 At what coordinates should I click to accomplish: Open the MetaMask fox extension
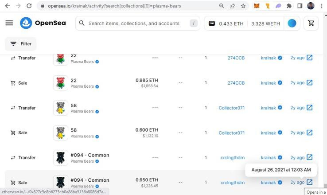click(x=257, y=6)
